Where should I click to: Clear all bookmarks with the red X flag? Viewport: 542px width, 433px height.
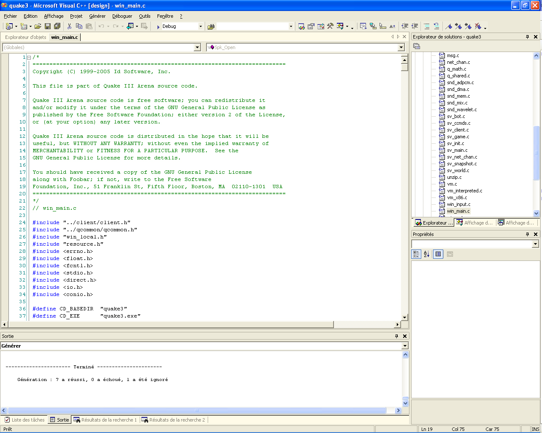(x=478, y=26)
